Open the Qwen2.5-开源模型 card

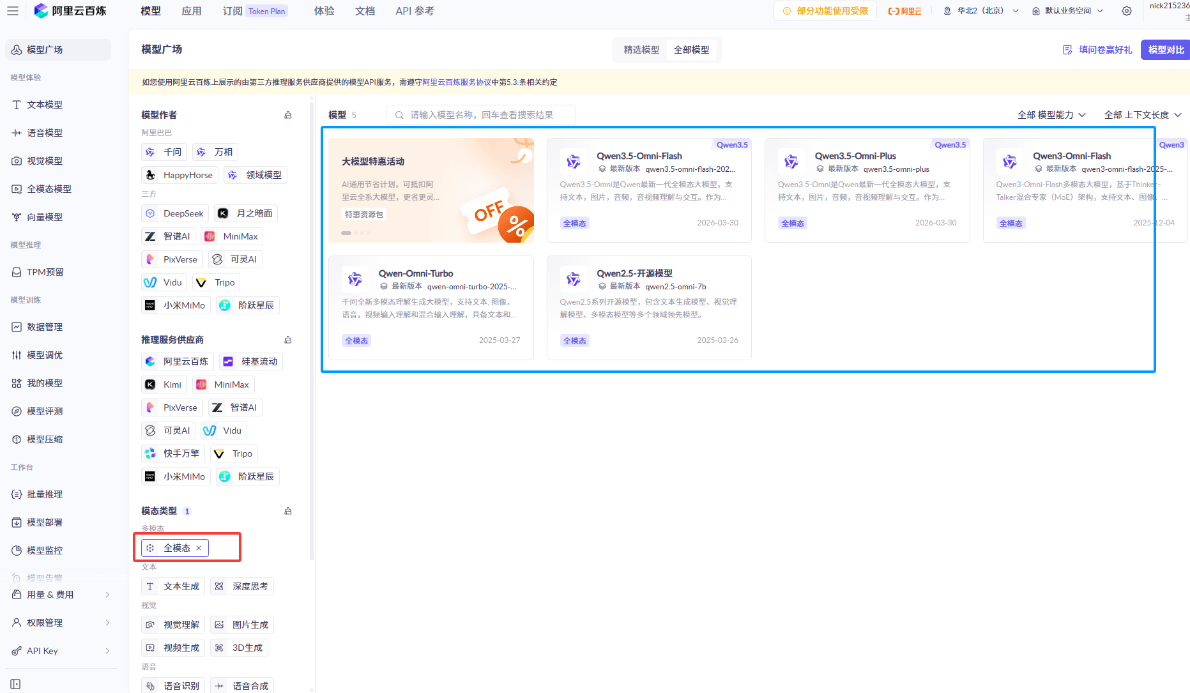(649, 308)
